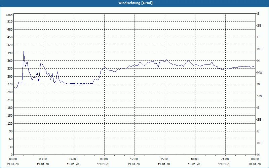Click the 360 y-axis value
Viewport: 269px width, 168px height.
coord(10,61)
